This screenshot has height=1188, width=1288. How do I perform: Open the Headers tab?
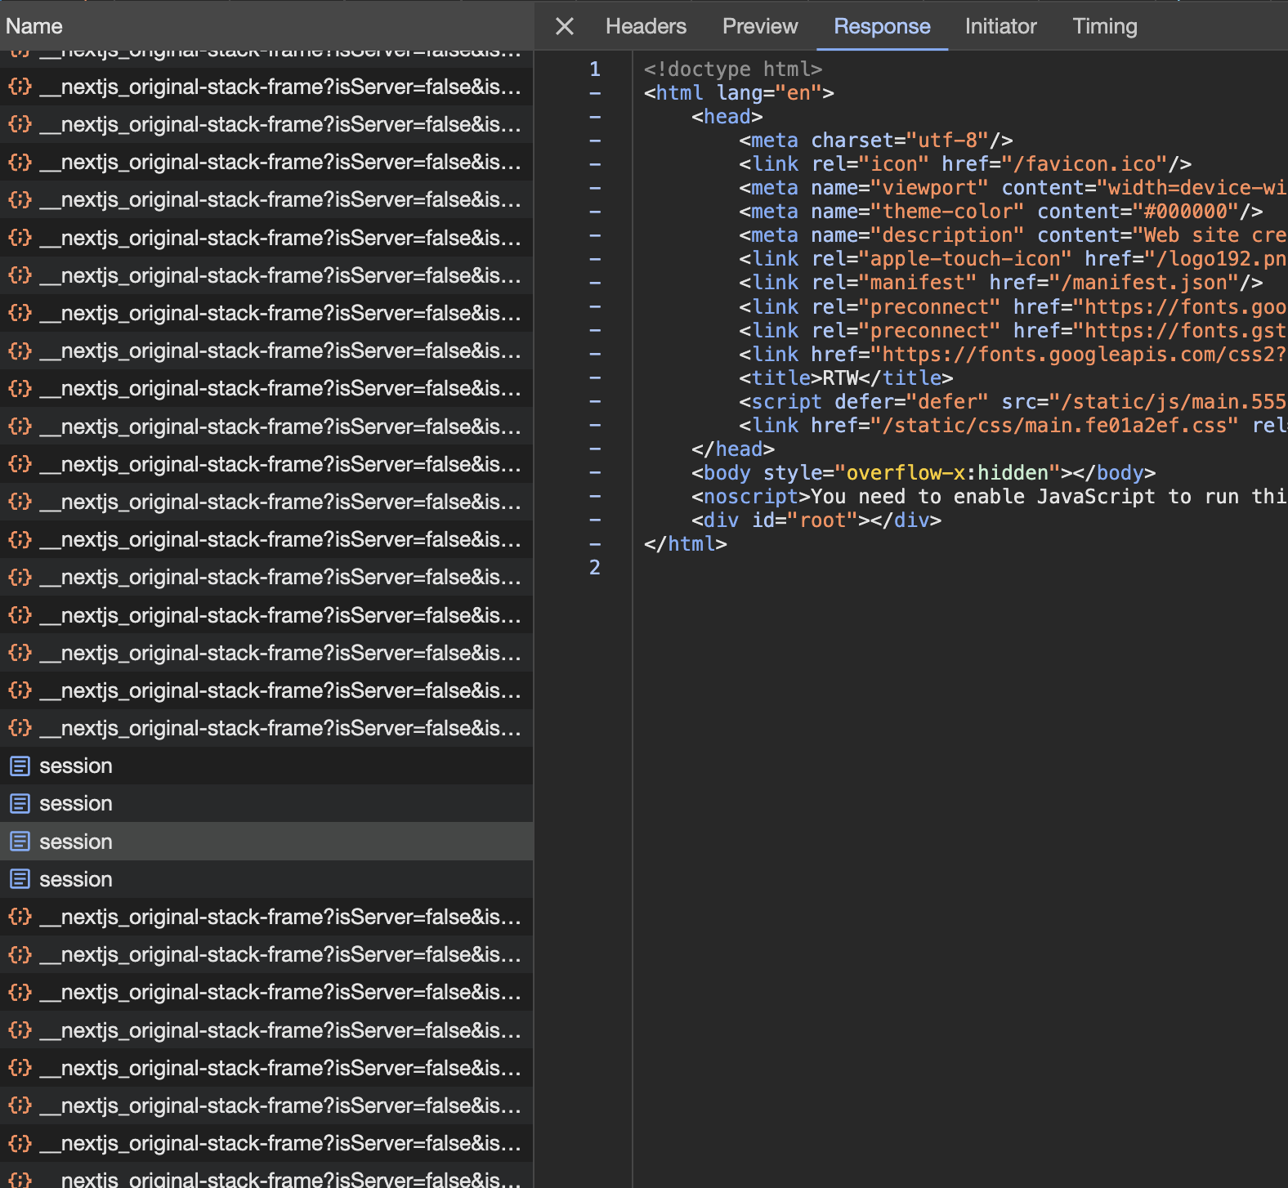646,26
